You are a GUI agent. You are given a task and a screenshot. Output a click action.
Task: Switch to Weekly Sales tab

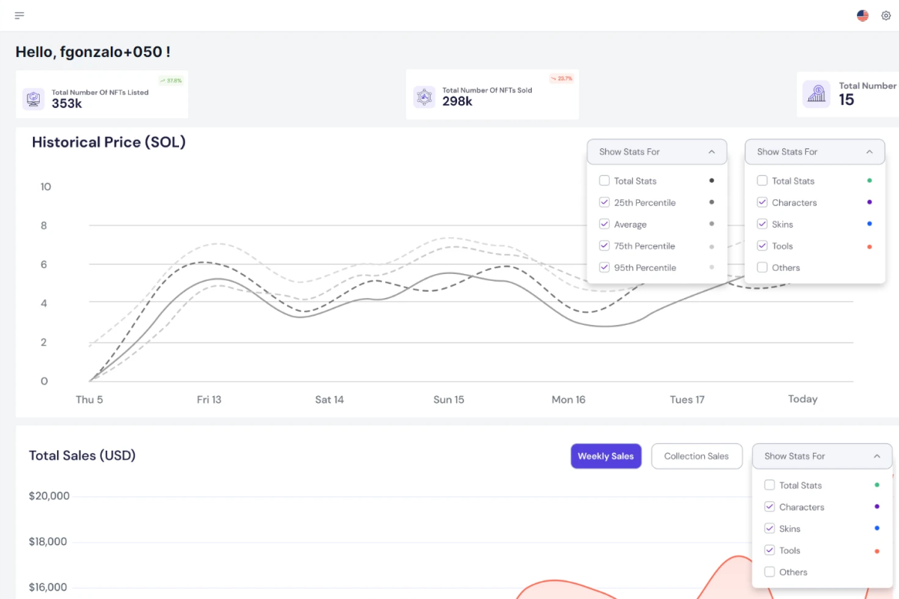coord(606,456)
